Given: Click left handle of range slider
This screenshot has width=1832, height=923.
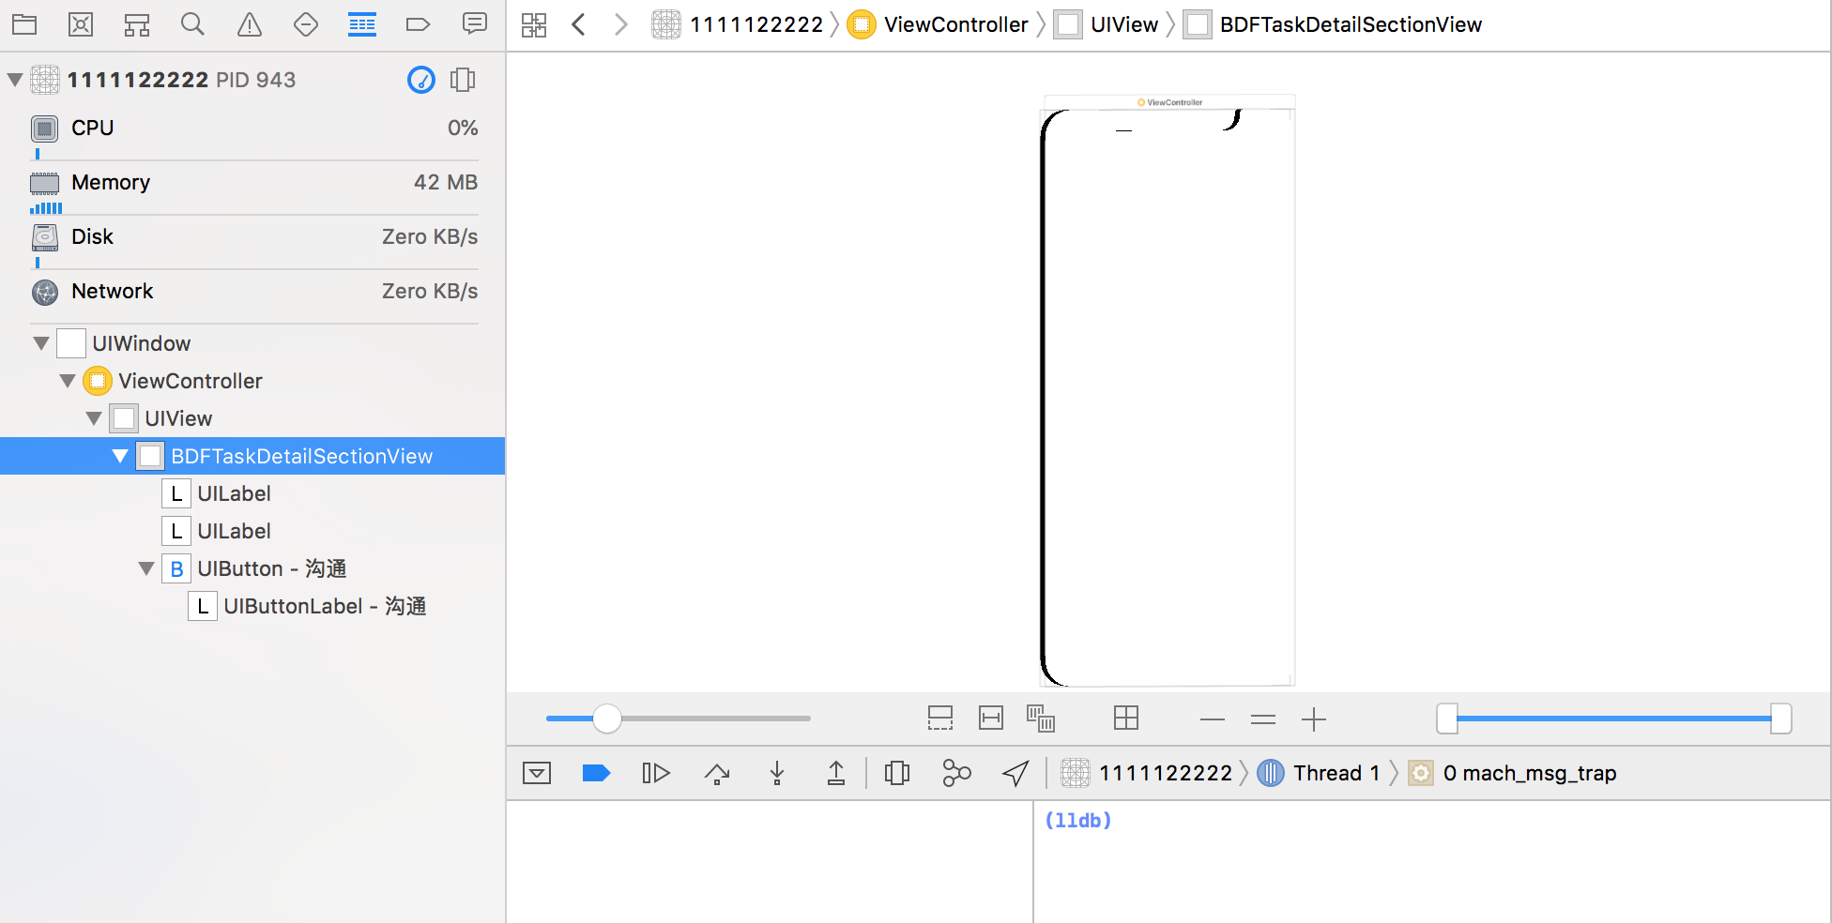Looking at the screenshot, I should point(1447,719).
